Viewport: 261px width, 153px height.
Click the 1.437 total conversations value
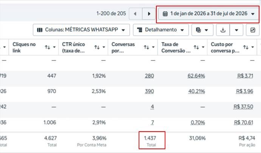tap(150, 138)
